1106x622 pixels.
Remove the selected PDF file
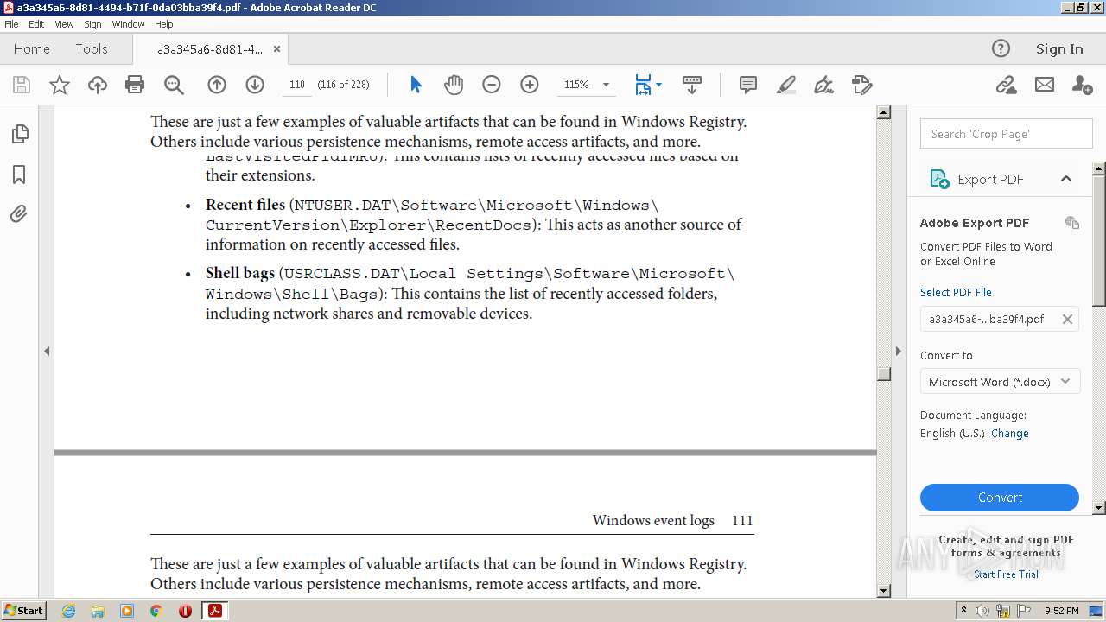coord(1067,319)
